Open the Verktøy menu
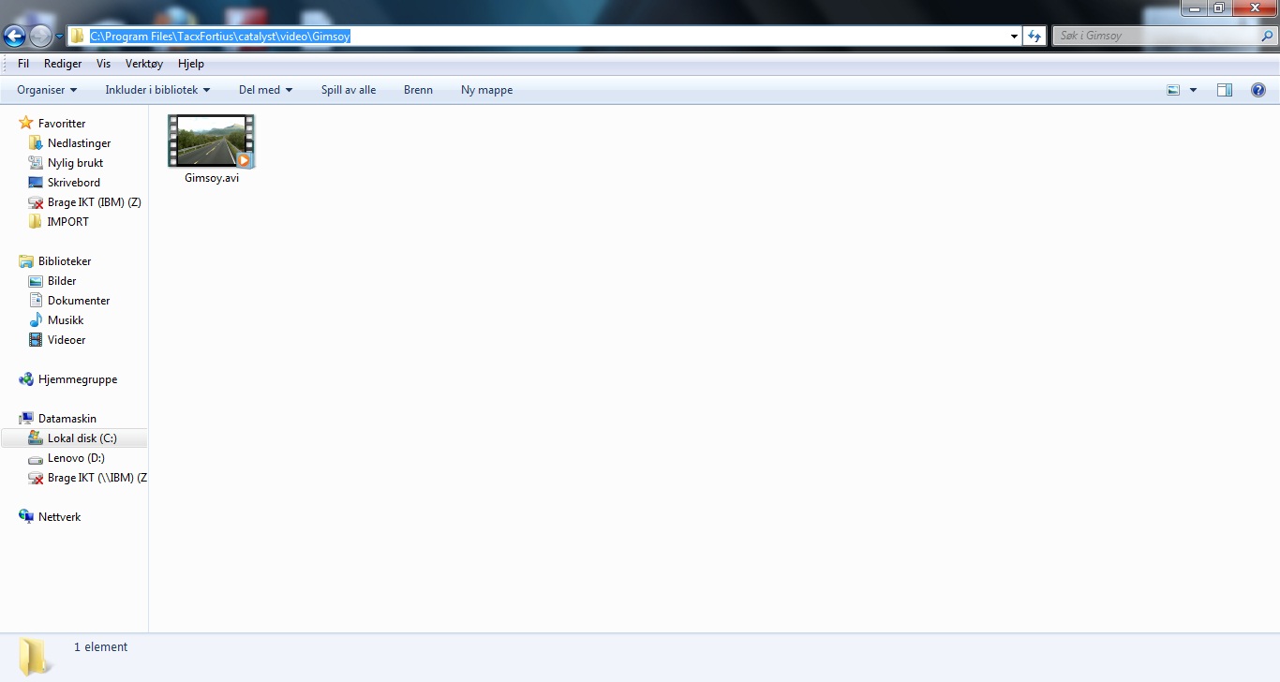The image size is (1280, 682). pyautogui.click(x=144, y=64)
